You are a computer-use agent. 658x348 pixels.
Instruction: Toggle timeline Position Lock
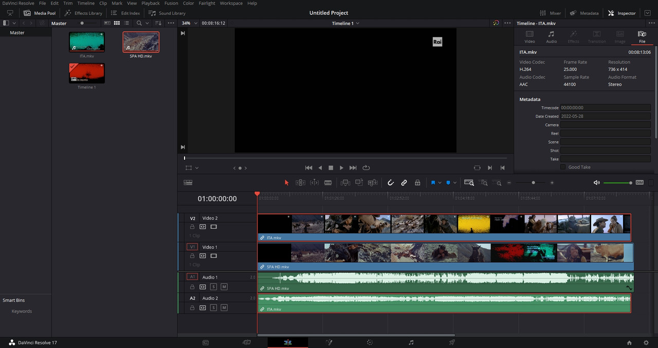pos(417,182)
